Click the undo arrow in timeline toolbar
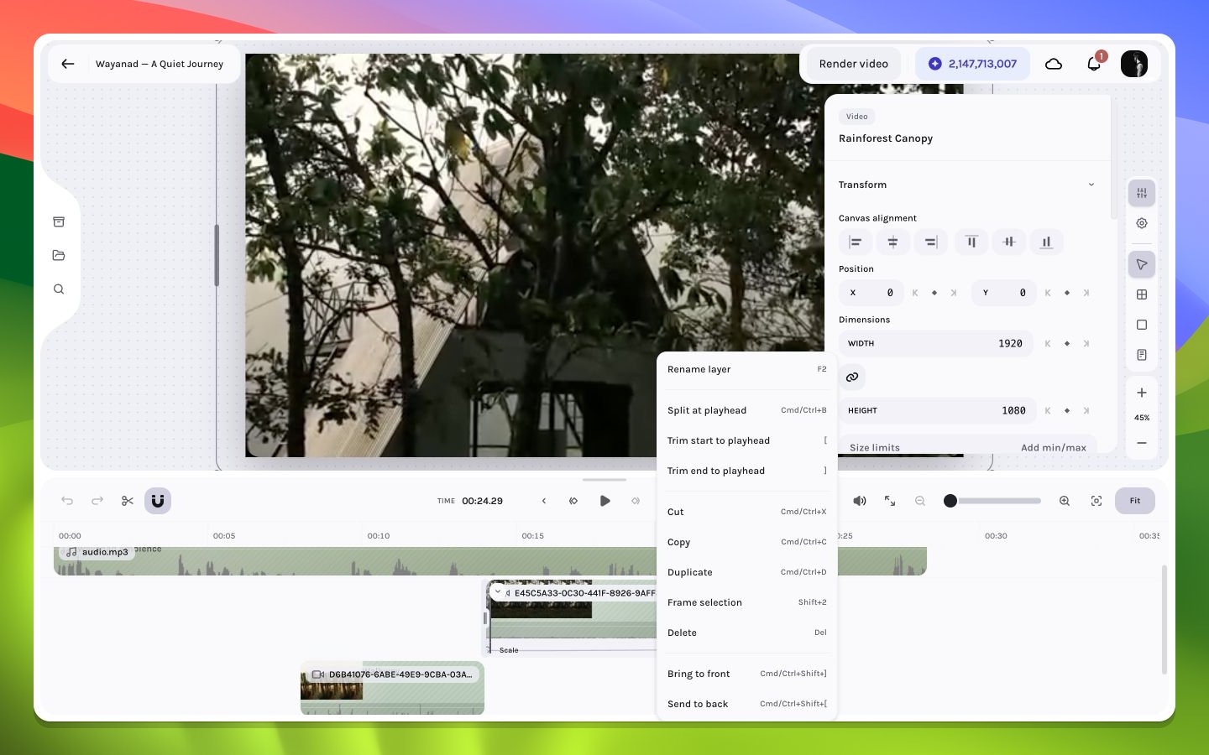The height and width of the screenshot is (755, 1209). point(67,501)
